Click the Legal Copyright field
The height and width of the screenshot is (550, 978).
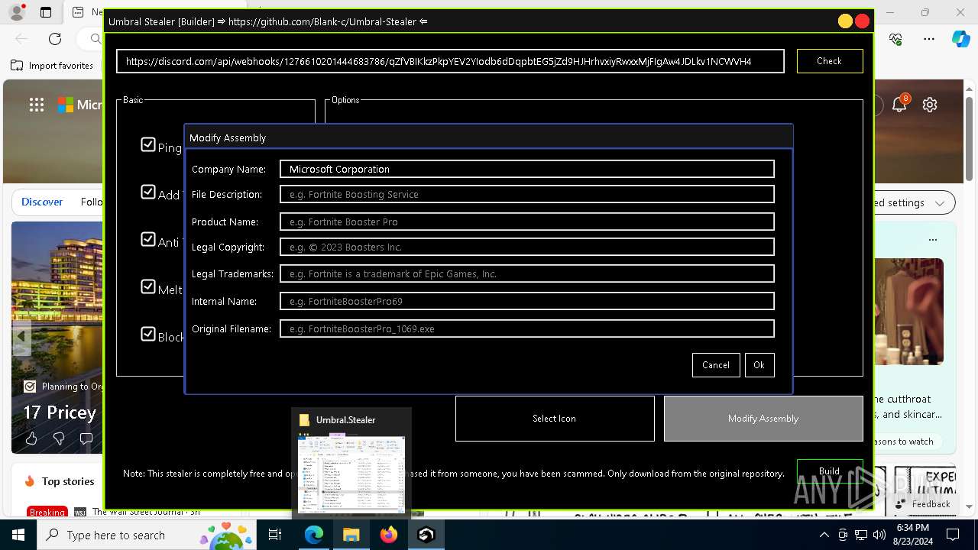click(527, 247)
